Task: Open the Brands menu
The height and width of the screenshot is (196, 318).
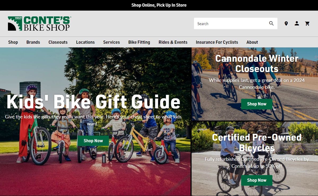Action: (33, 42)
